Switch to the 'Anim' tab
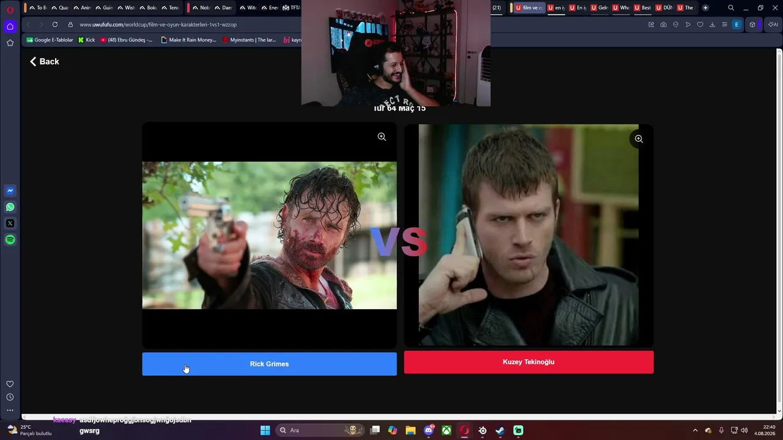Image resolution: width=783 pixels, height=440 pixels. (82, 8)
